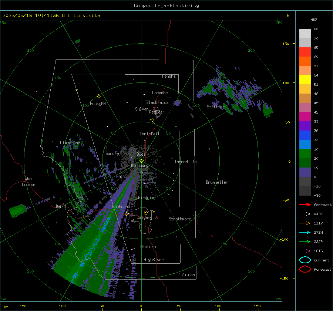Click the green 22JP arrow legend icon
Image resolution: width=333 pixels, height=311 pixels.
point(305,241)
